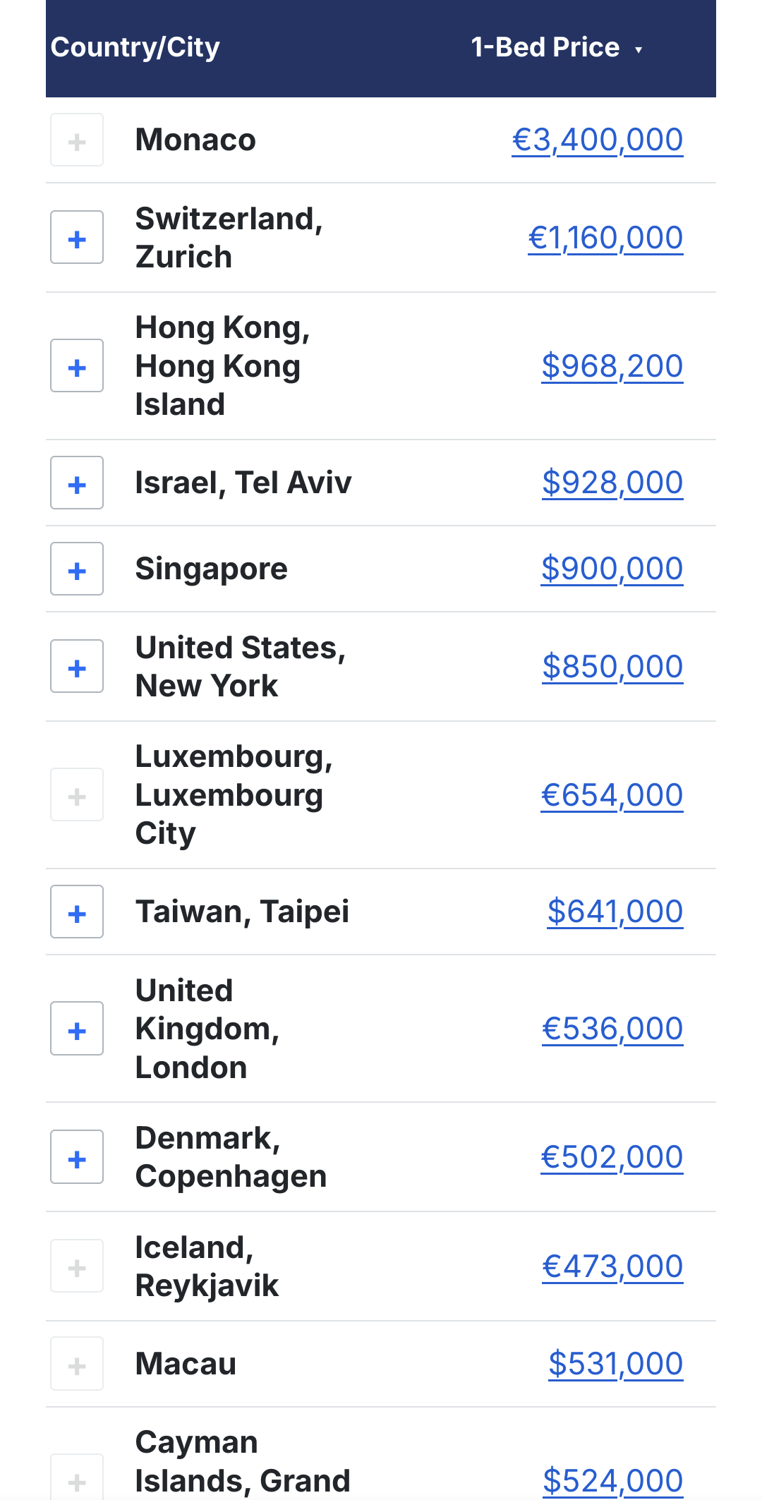
Task: Open the $531,000 Macau price link
Action: pyautogui.click(x=615, y=1364)
